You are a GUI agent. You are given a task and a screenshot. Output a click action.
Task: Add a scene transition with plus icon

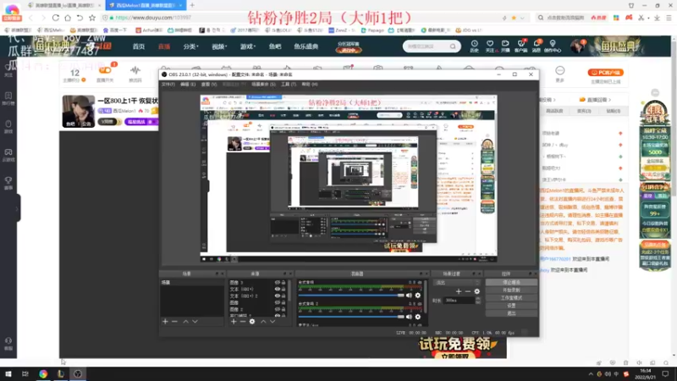[459, 291]
